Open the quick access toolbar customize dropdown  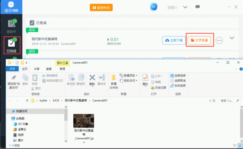[x=26, y=63]
